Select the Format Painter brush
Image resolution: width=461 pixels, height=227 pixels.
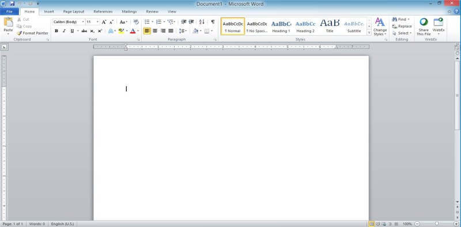click(19, 33)
